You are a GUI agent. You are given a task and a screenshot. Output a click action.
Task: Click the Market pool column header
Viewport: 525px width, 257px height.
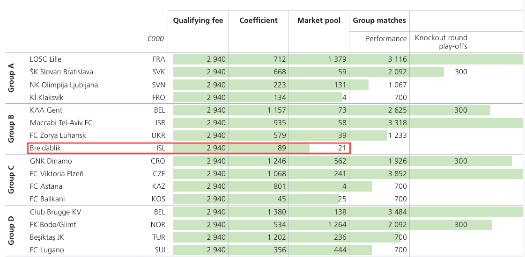tap(319, 21)
